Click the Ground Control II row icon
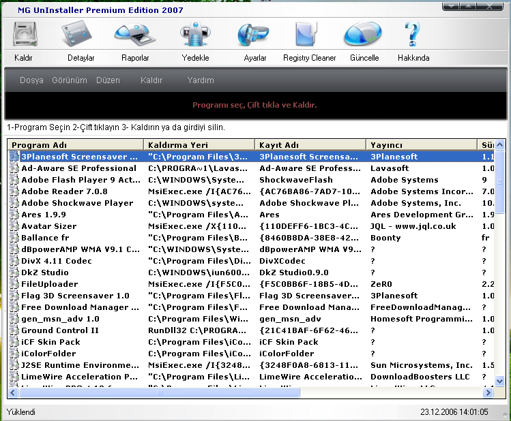This screenshot has height=421, width=511. [x=14, y=330]
